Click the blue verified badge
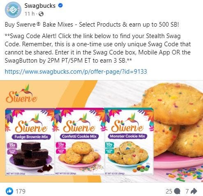This screenshot has height=196, width=203. [60, 5]
